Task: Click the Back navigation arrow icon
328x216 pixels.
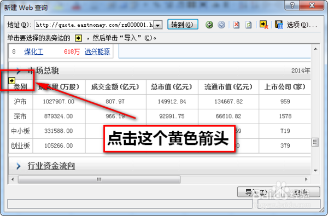Action: coord(209,25)
